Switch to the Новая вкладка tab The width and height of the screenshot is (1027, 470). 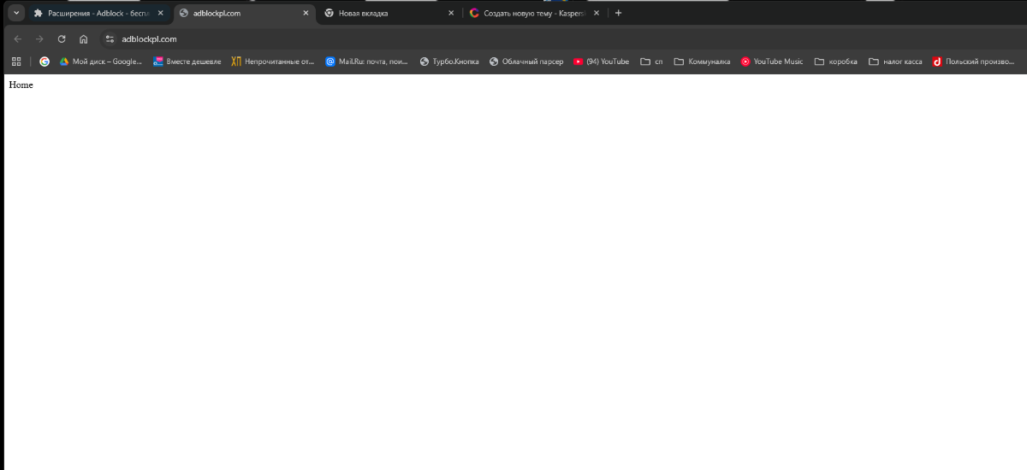(x=389, y=13)
